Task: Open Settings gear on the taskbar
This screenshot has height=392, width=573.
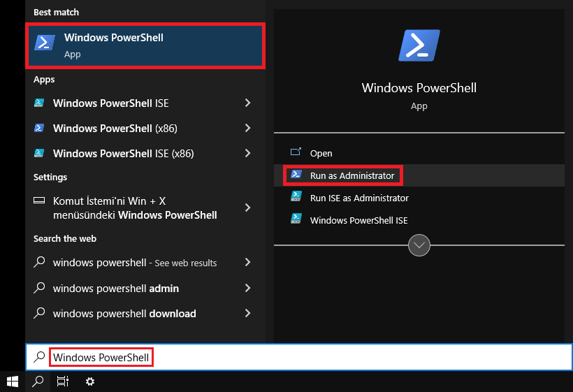Action: 90,382
